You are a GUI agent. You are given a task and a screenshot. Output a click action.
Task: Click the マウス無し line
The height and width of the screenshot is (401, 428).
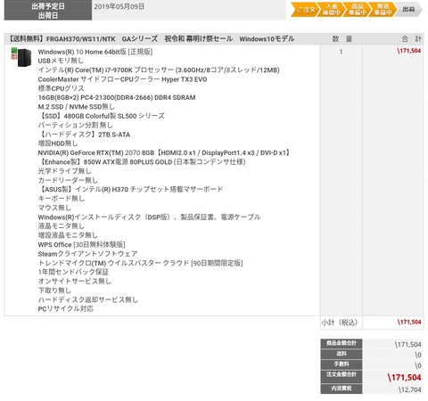pos(54,208)
